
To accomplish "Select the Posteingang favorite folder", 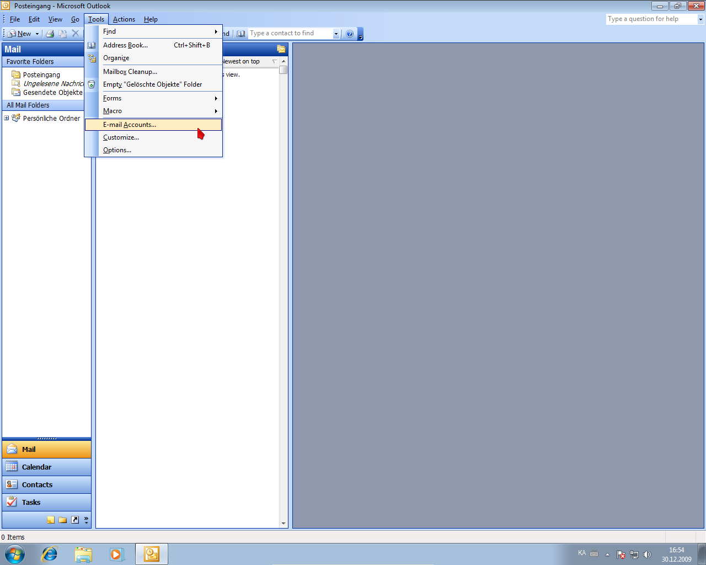I will (41, 74).
